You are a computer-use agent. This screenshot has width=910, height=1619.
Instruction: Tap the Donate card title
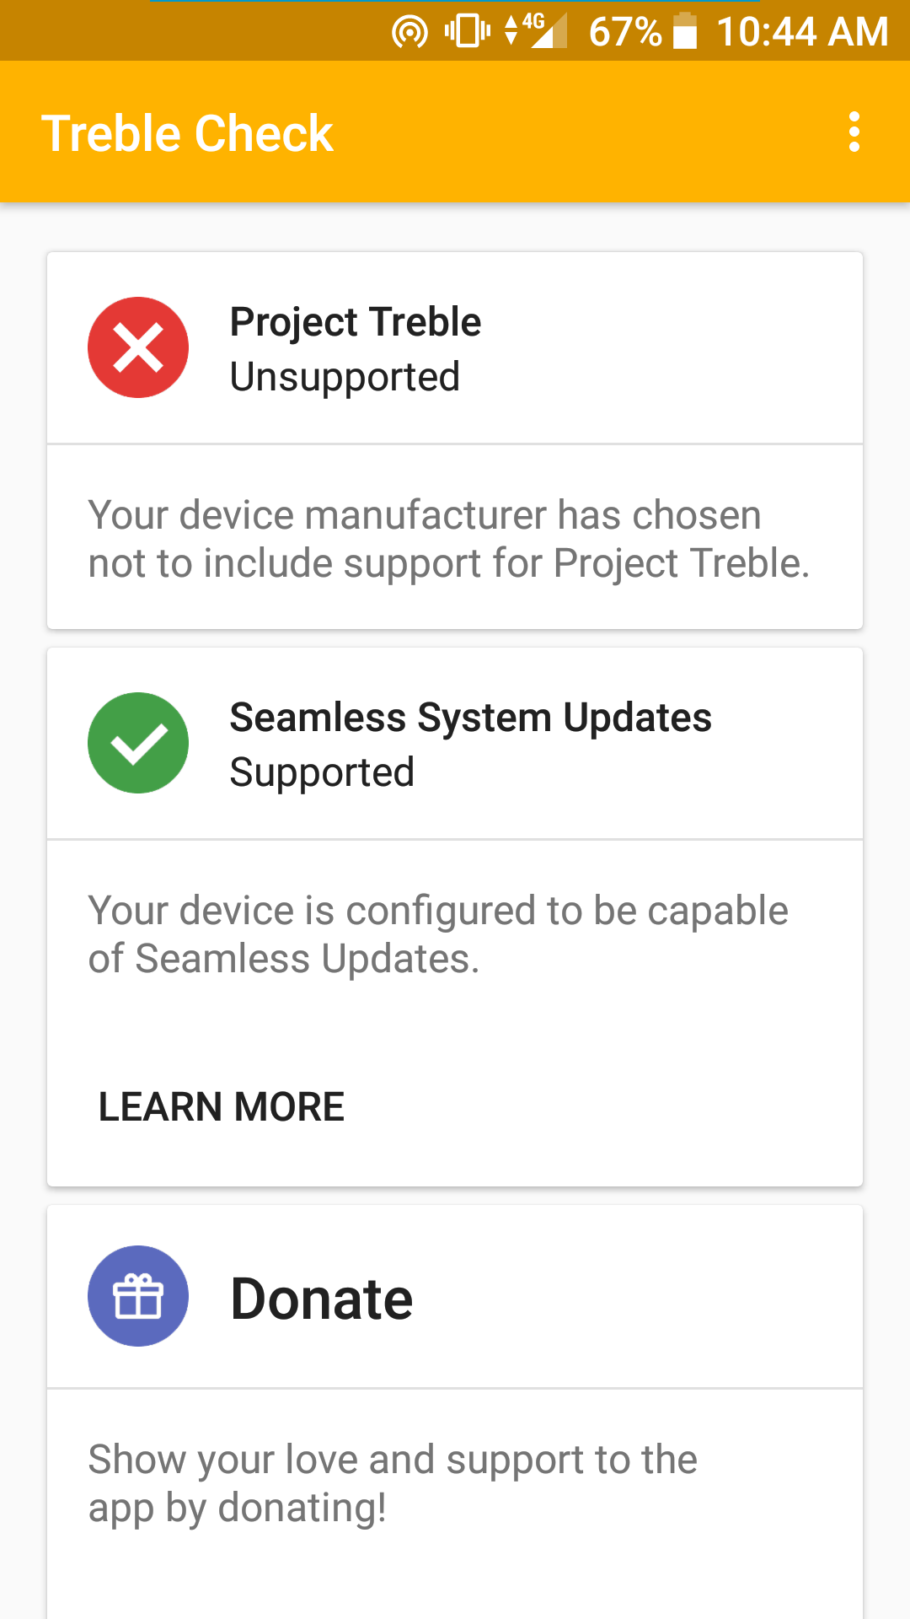pos(322,1299)
